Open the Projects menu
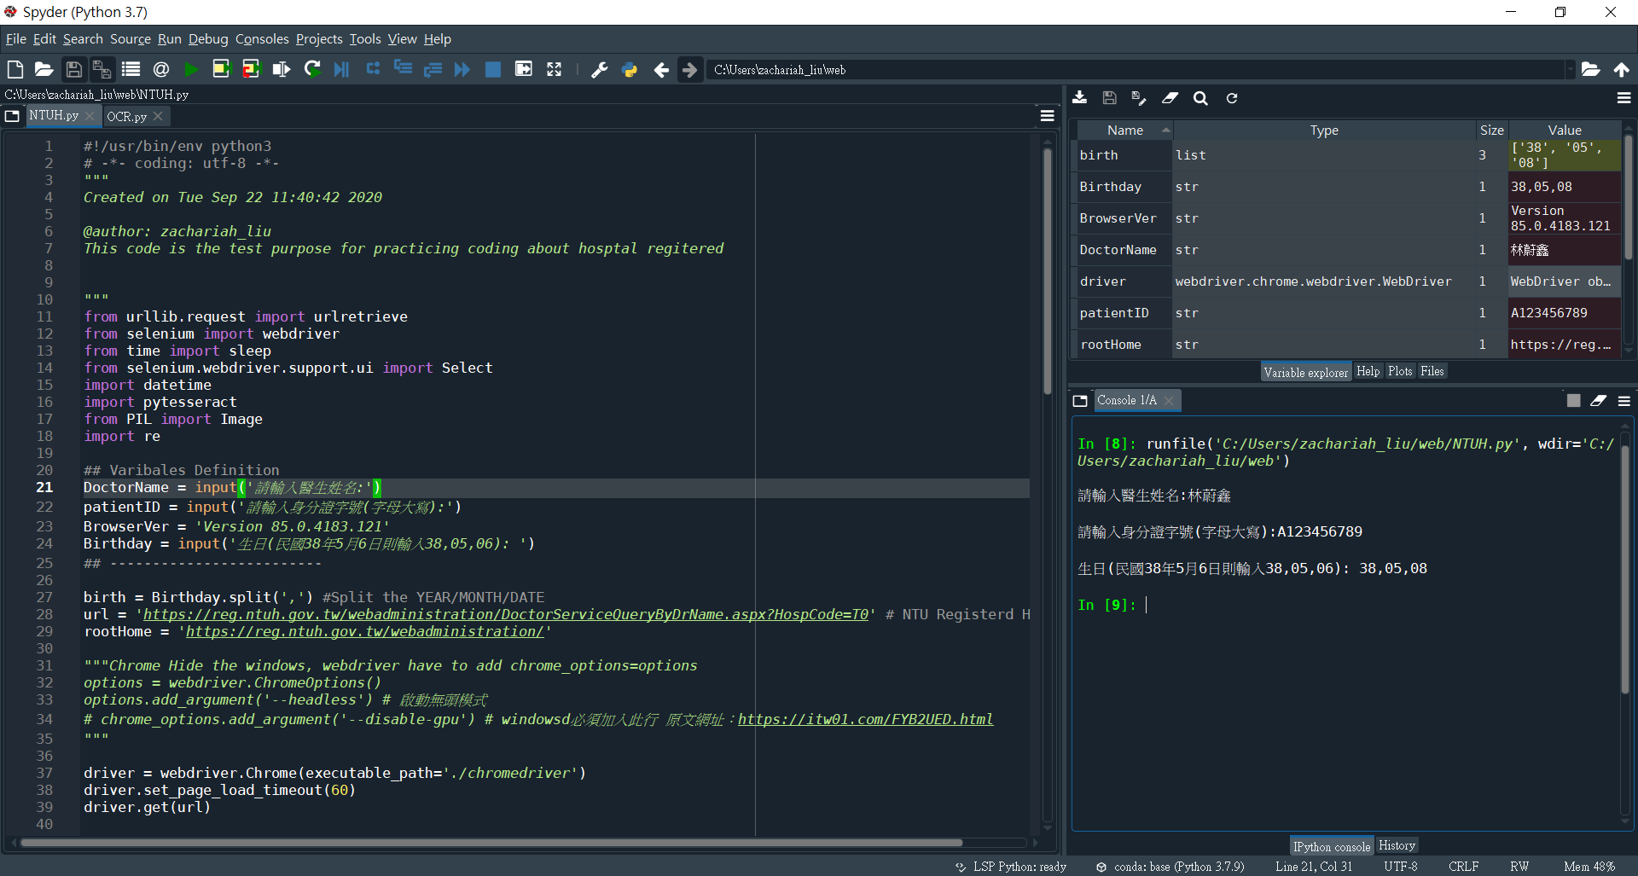 319,39
